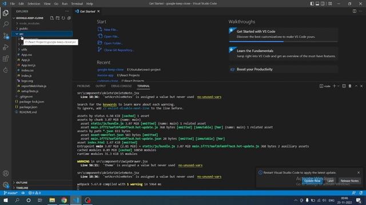Toggle the primary side bar visibility
366x205 pixels.
pos(312,4)
